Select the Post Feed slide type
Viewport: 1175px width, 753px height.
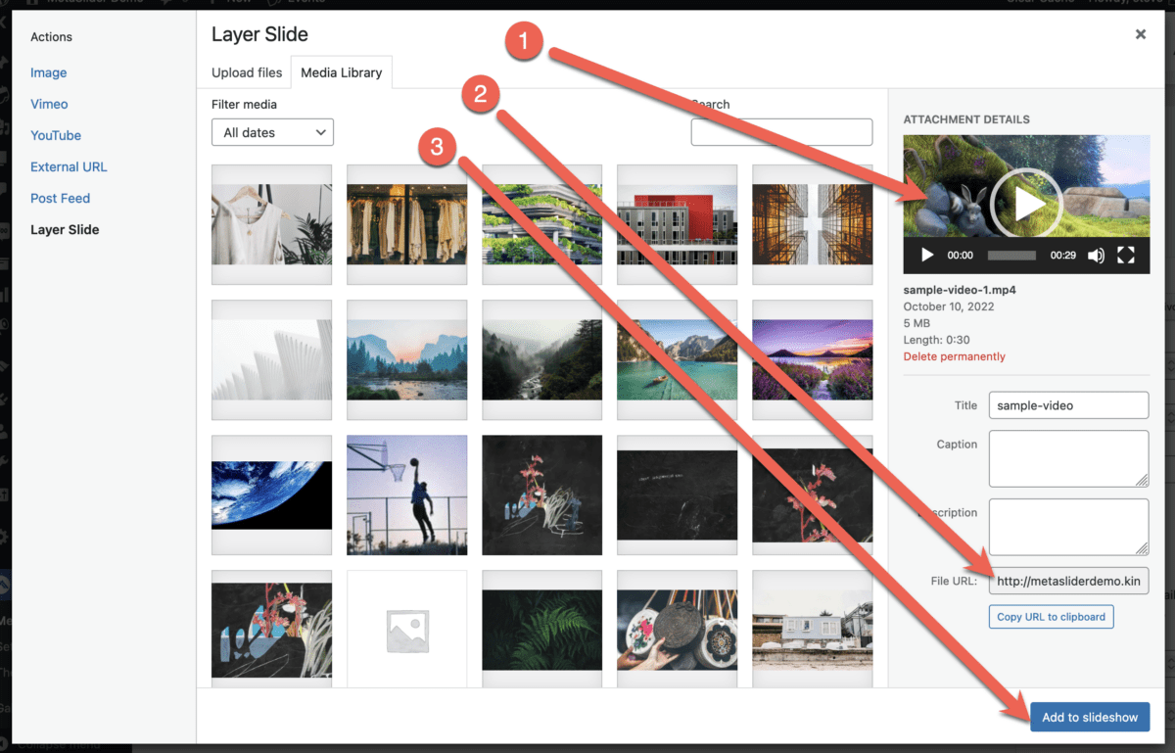click(60, 198)
